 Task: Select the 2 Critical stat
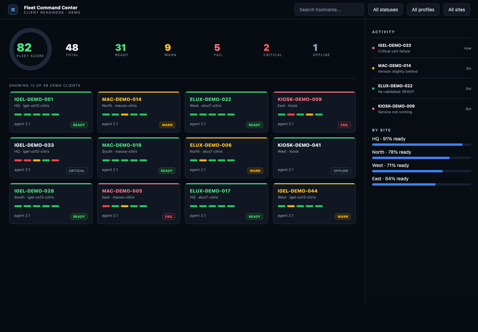pyautogui.click(x=273, y=50)
